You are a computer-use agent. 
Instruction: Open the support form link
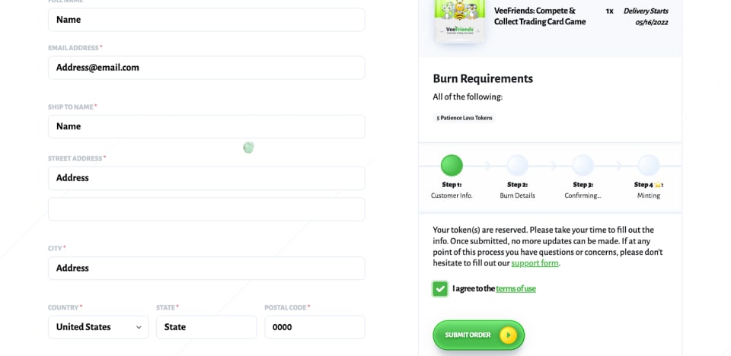tap(535, 263)
